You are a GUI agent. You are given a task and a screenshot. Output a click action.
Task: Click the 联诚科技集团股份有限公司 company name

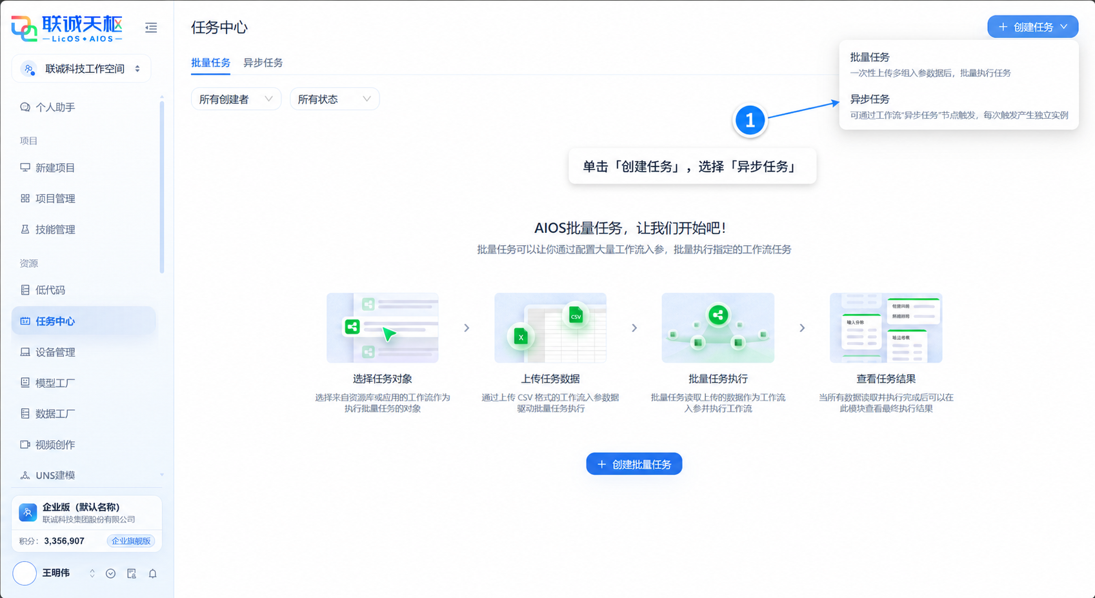(x=89, y=519)
